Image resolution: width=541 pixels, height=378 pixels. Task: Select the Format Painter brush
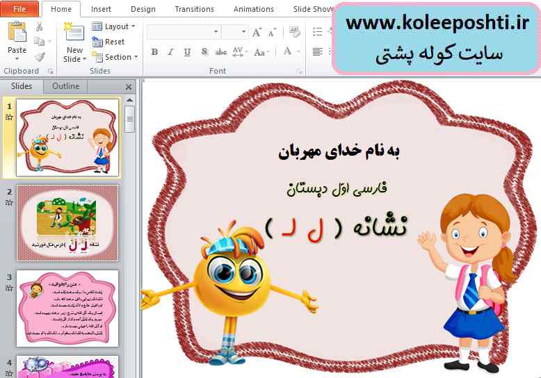coord(40,56)
